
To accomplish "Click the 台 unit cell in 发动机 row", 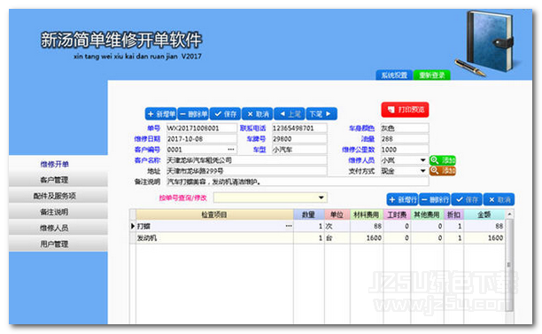I will (x=337, y=238).
